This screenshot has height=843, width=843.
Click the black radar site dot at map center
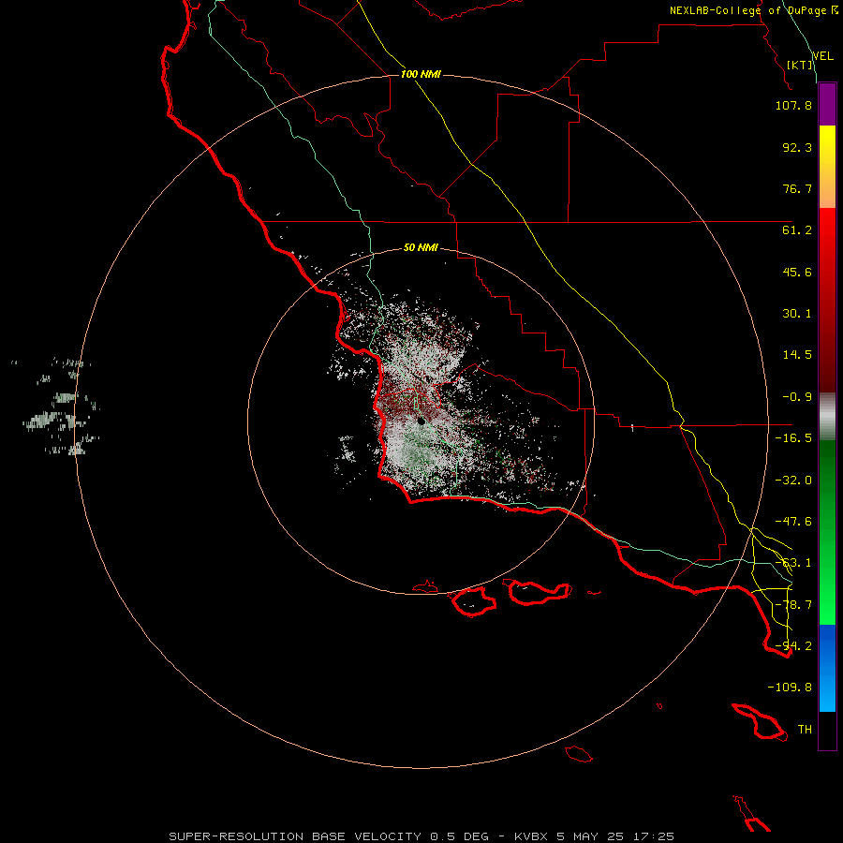coord(421,421)
